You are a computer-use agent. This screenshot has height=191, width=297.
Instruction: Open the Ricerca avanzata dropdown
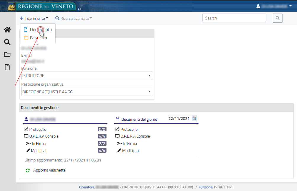pyautogui.click(x=73, y=18)
